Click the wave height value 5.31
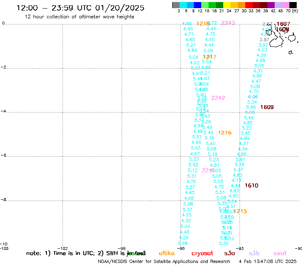Image resolution: width=302 pixels, height=265 pixels. pyautogui.click(x=192, y=176)
